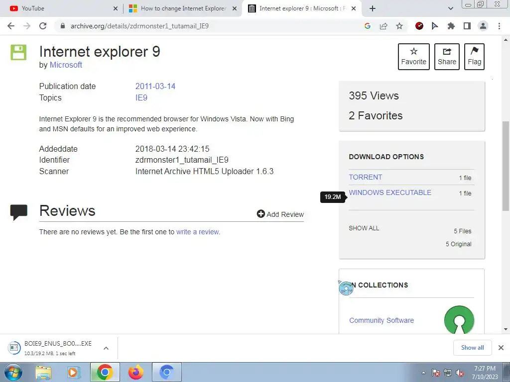Viewport: 510px width, 382px height.
Task: Close the YouTube tab
Action: coord(116,8)
